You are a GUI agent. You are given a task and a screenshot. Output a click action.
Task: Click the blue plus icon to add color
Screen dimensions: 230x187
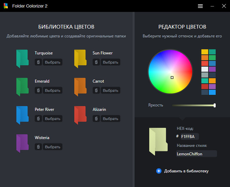pyautogui.click(x=159, y=171)
